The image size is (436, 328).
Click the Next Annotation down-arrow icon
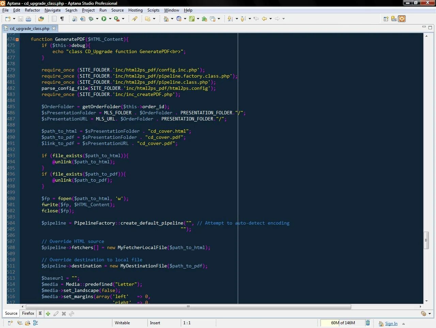click(230, 19)
